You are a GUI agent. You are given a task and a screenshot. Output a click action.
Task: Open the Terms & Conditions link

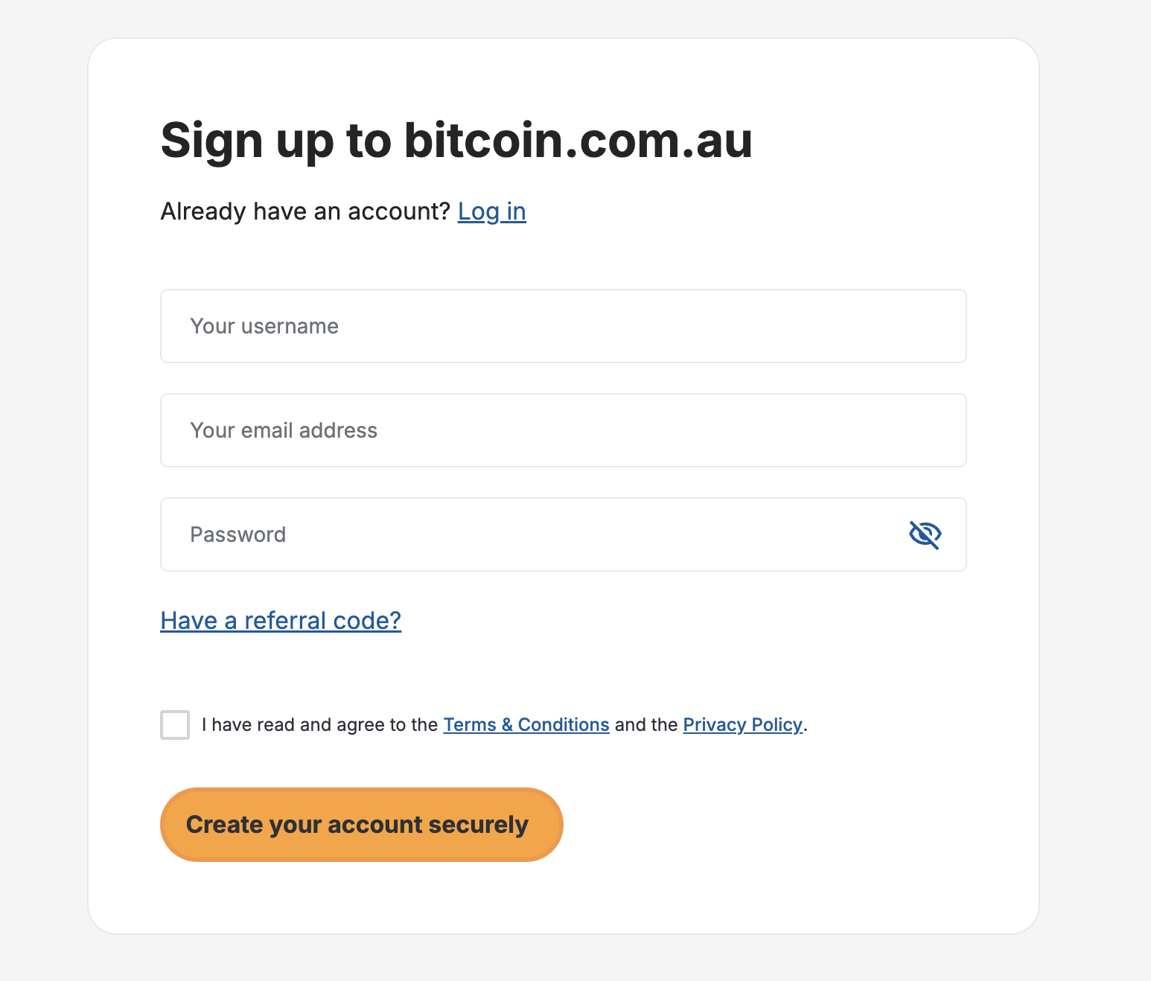[526, 725]
